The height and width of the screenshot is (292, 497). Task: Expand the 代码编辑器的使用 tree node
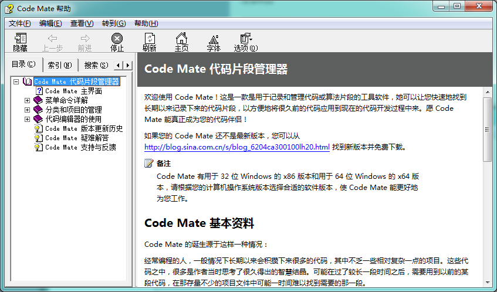(x=27, y=119)
